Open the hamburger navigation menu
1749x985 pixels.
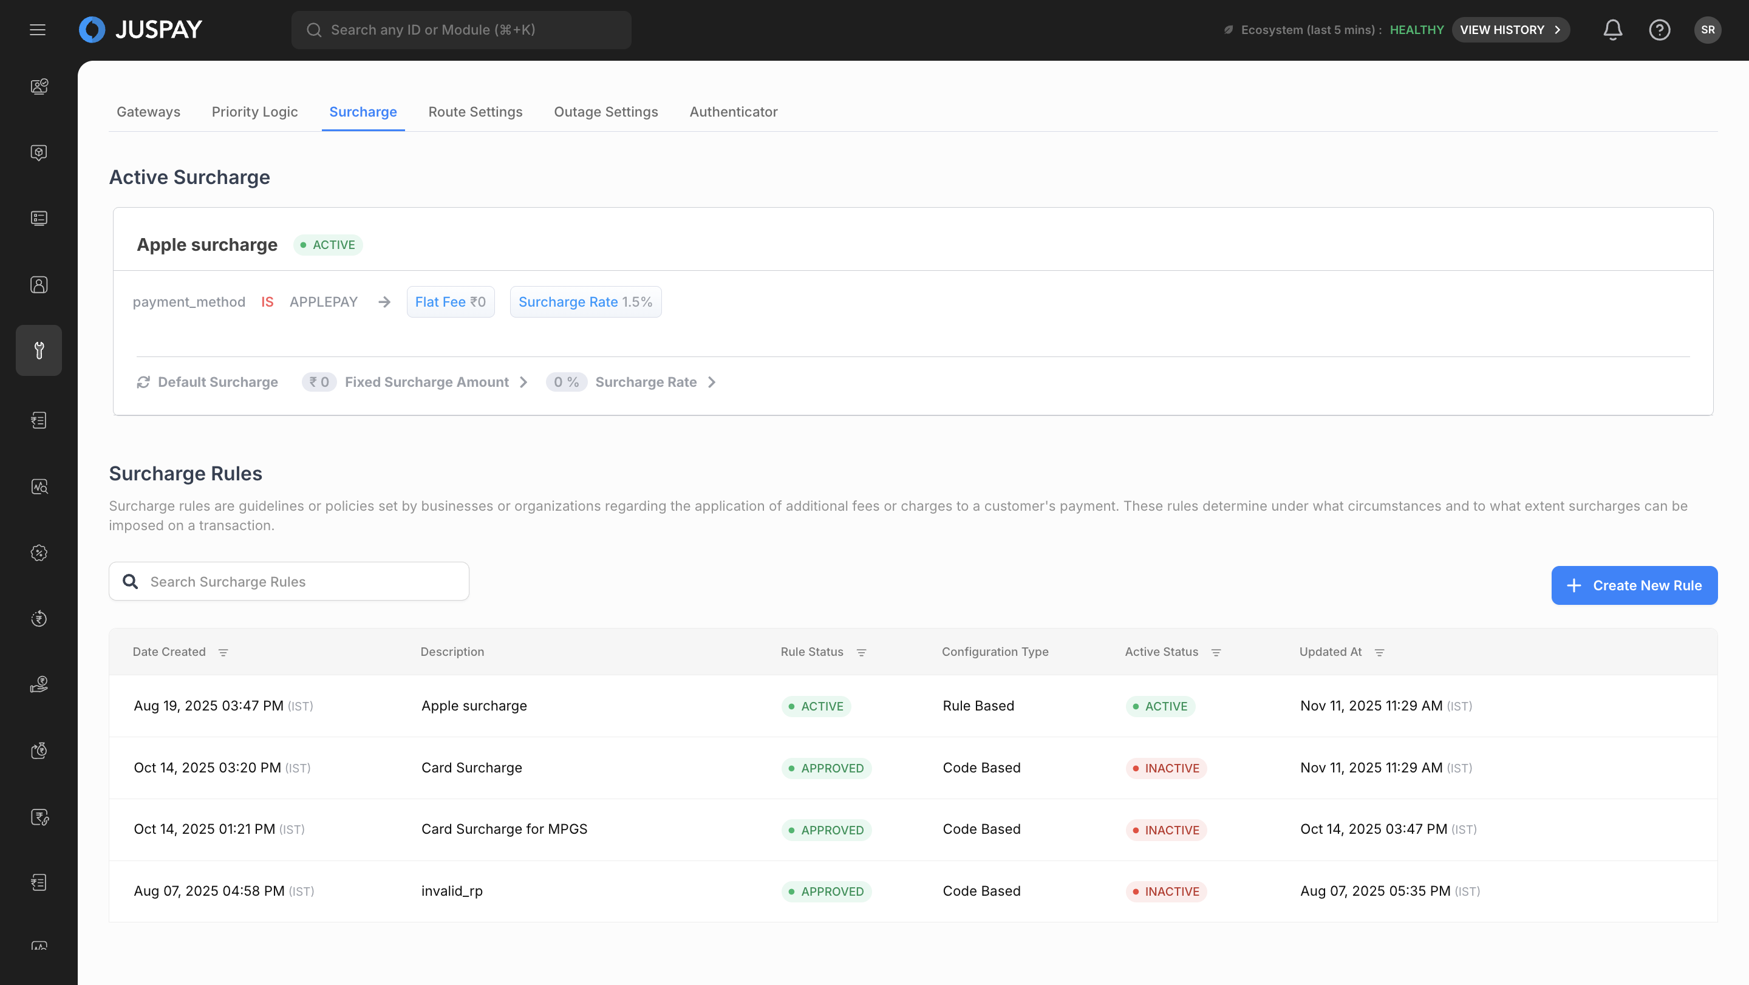point(38,30)
